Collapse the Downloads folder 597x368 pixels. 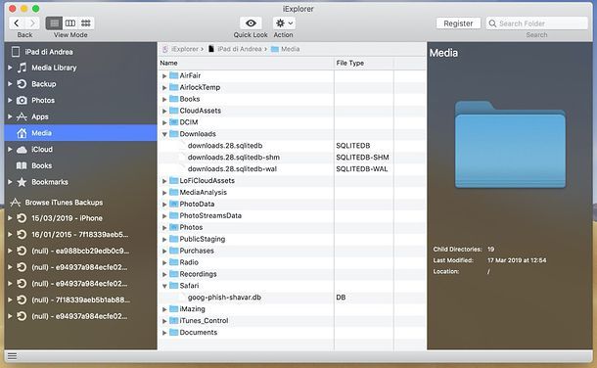tap(164, 134)
